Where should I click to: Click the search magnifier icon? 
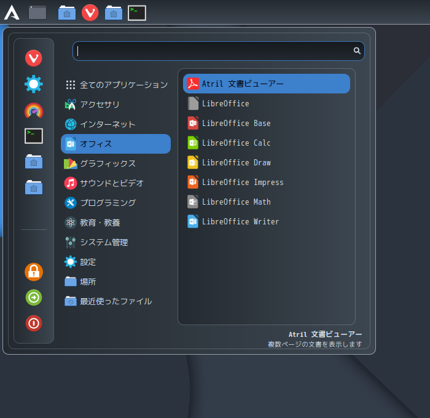click(357, 51)
